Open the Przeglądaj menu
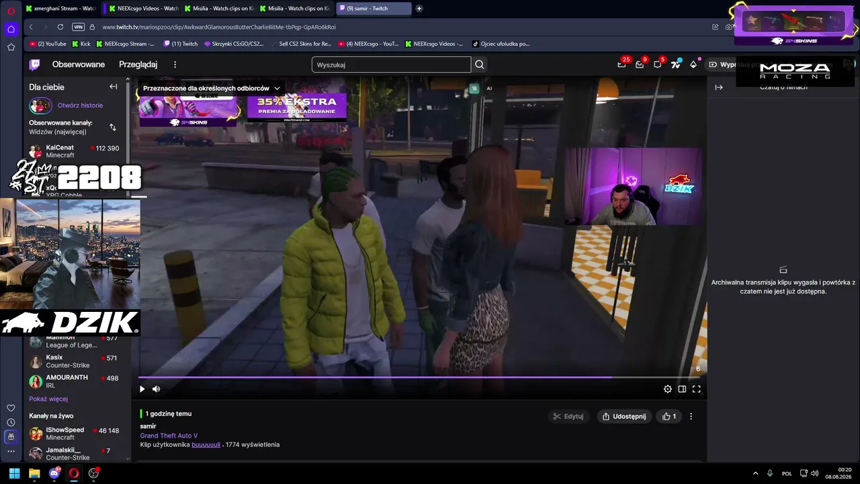860x484 pixels. pos(138,65)
